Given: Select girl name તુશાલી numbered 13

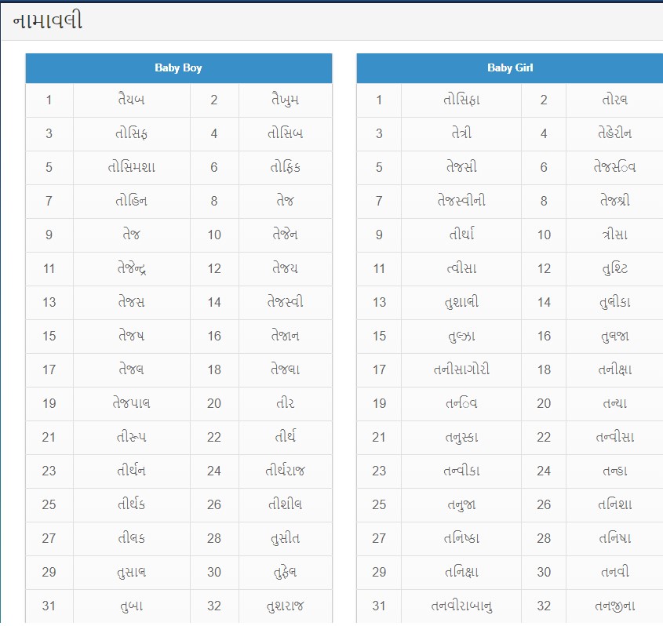Looking at the screenshot, I should point(461,302).
